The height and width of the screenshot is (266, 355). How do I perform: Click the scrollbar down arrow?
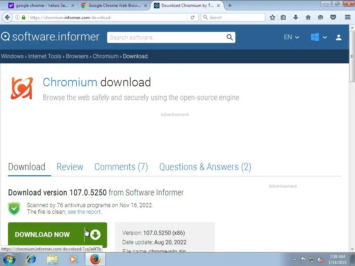(352, 249)
